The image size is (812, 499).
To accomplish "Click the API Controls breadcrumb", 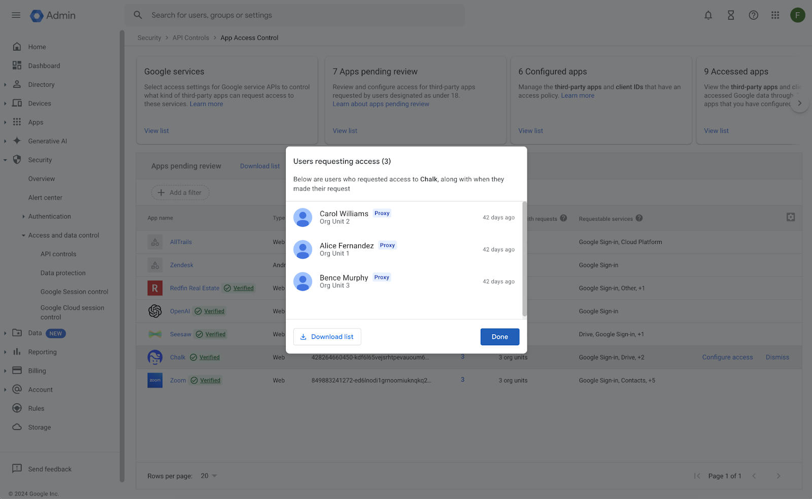I will click(191, 38).
